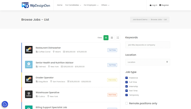191x109 pixels.
Task: Switch to list view icon
Action: (x=106, y=38)
